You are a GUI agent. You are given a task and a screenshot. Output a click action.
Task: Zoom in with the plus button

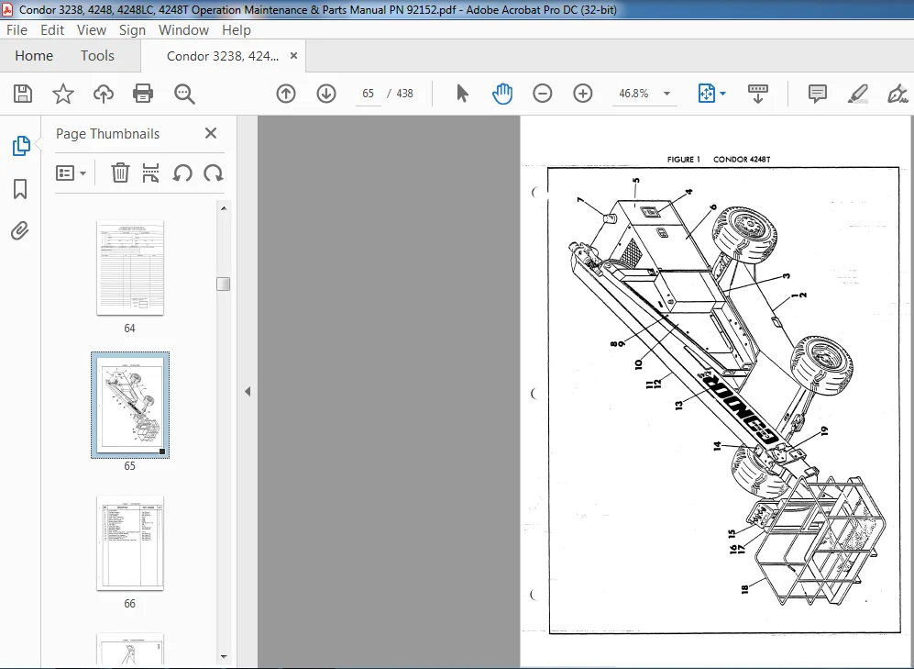click(x=583, y=94)
